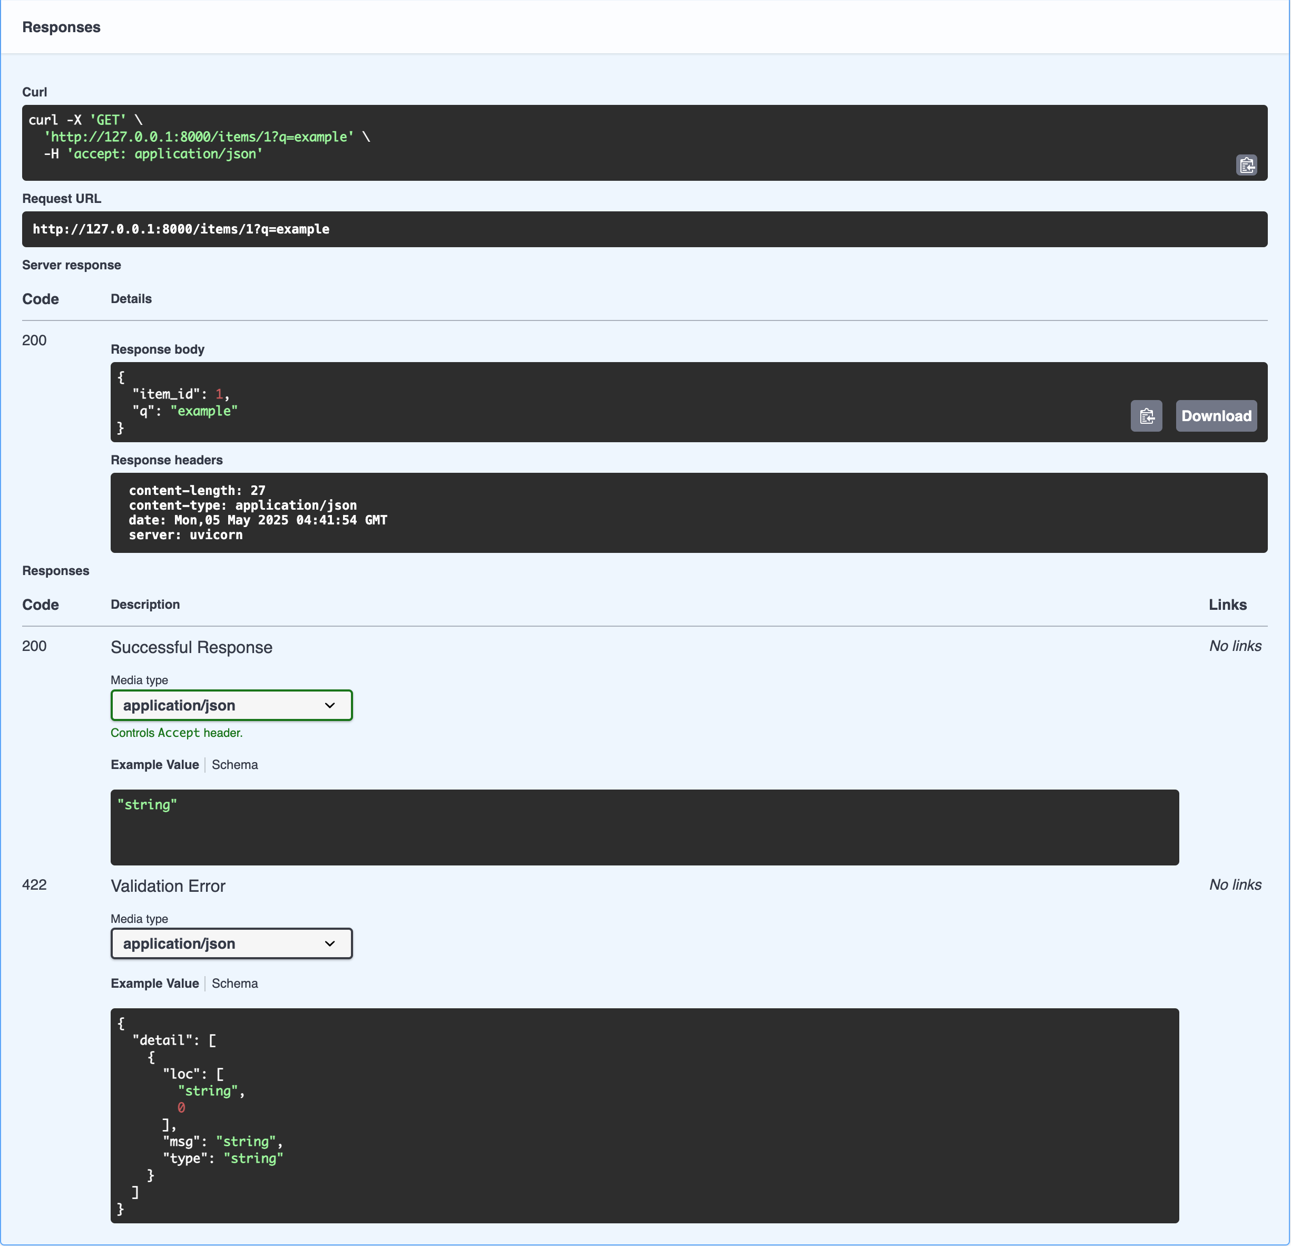1291x1246 pixels.
Task: Download the response body
Action: coord(1216,416)
